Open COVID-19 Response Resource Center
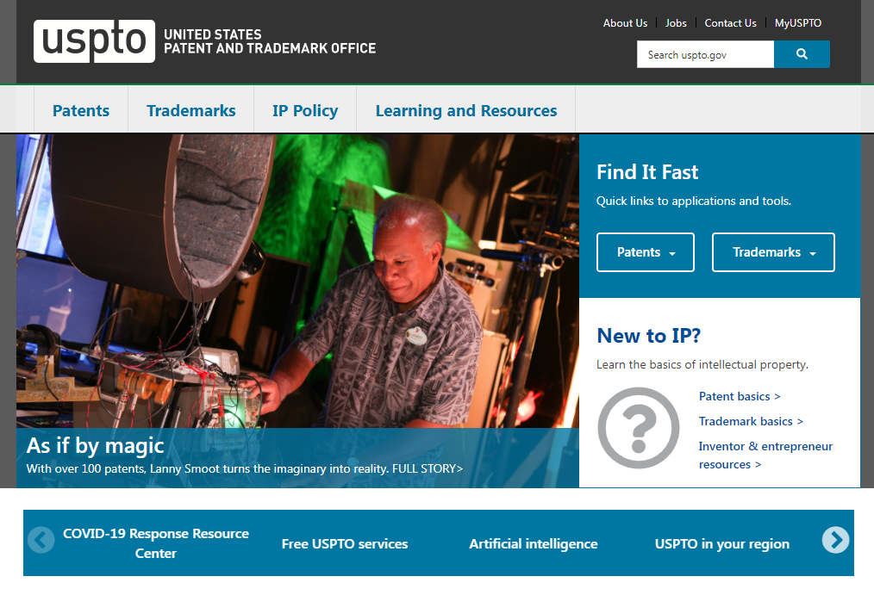Screen dimensions: 874x595 tap(156, 543)
